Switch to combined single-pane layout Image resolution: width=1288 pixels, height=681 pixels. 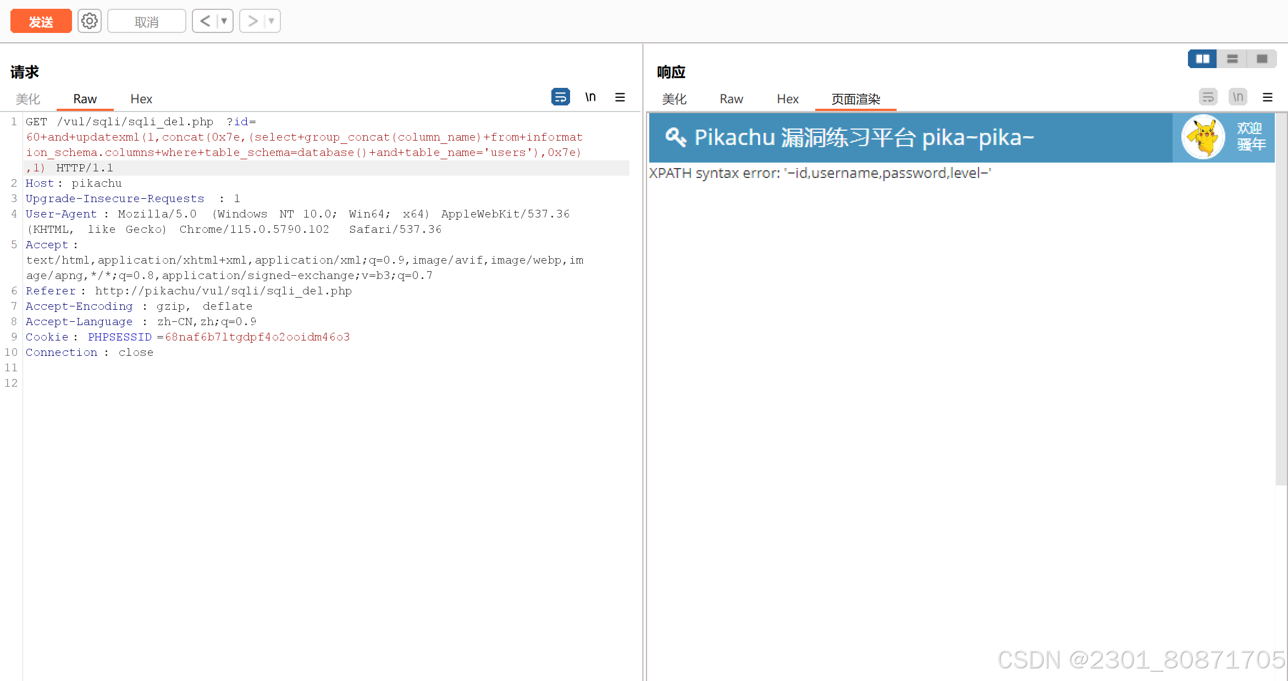tap(1262, 59)
